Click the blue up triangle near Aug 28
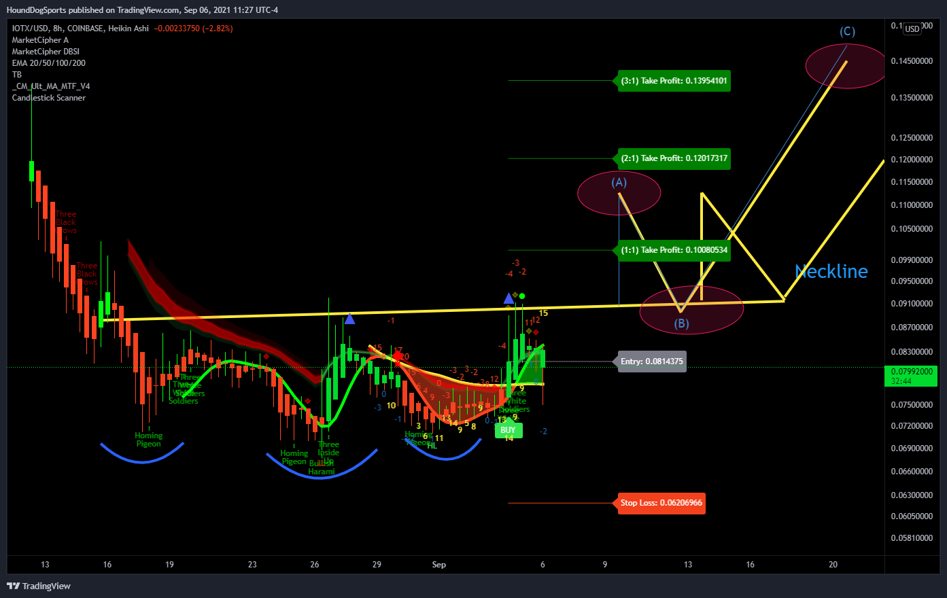The height and width of the screenshot is (598, 947). [349, 318]
